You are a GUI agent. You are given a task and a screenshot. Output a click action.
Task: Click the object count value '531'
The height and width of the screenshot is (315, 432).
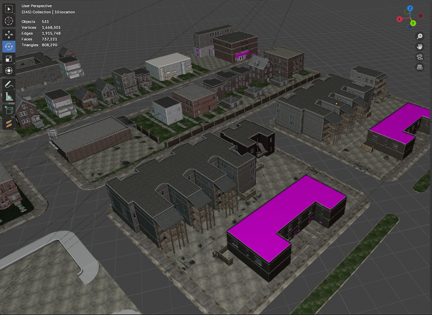pyautogui.click(x=45, y=22)
